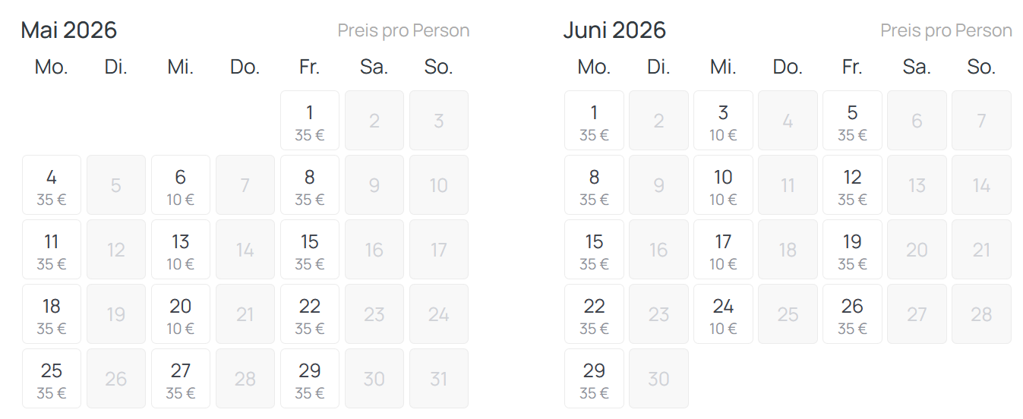
Task: Click June 17 for 10 €
Action: click(723, 250)
